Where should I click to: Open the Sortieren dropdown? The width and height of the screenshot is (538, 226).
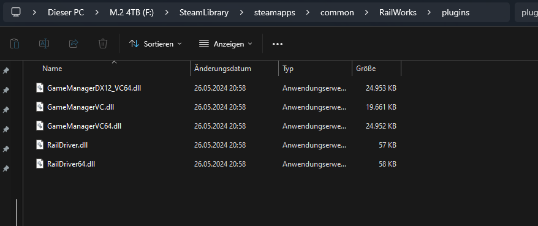[156, 44]
